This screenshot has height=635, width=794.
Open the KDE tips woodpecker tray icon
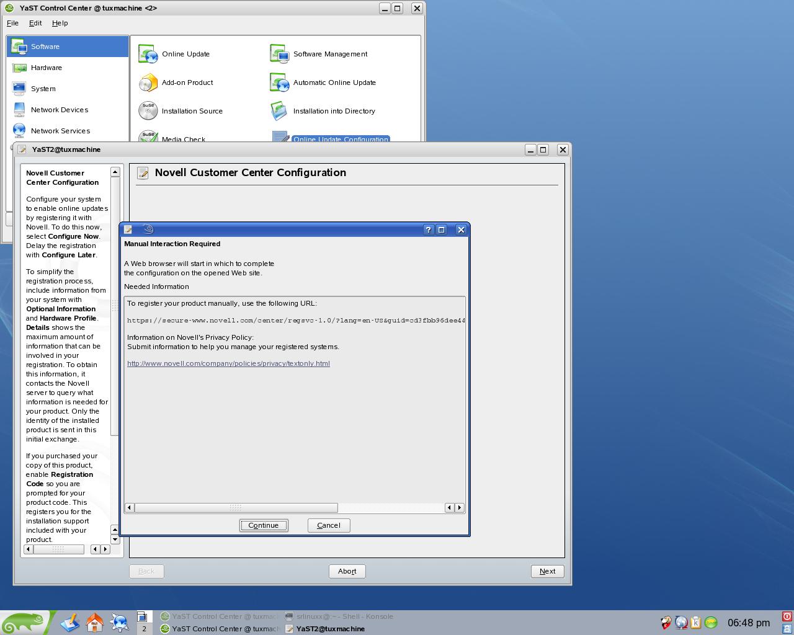pos(666,623)
